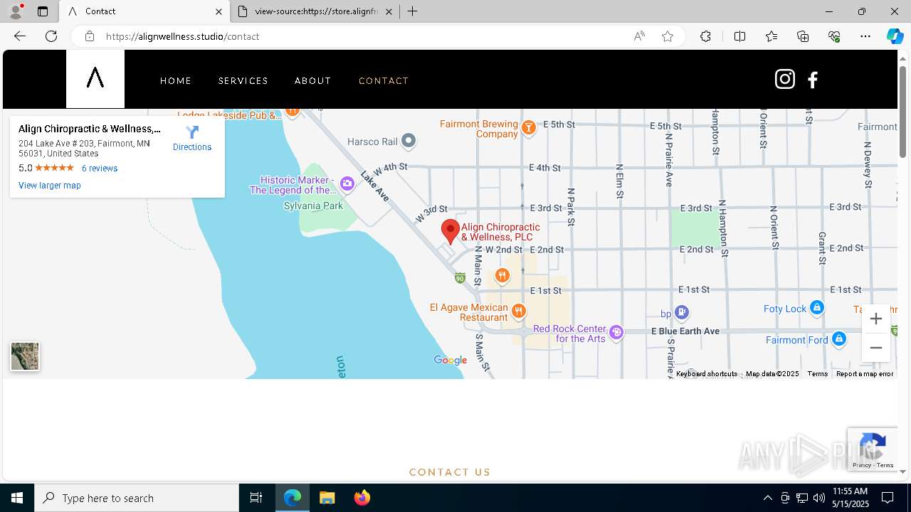Open Task View on taskbar

click(256, 498)
